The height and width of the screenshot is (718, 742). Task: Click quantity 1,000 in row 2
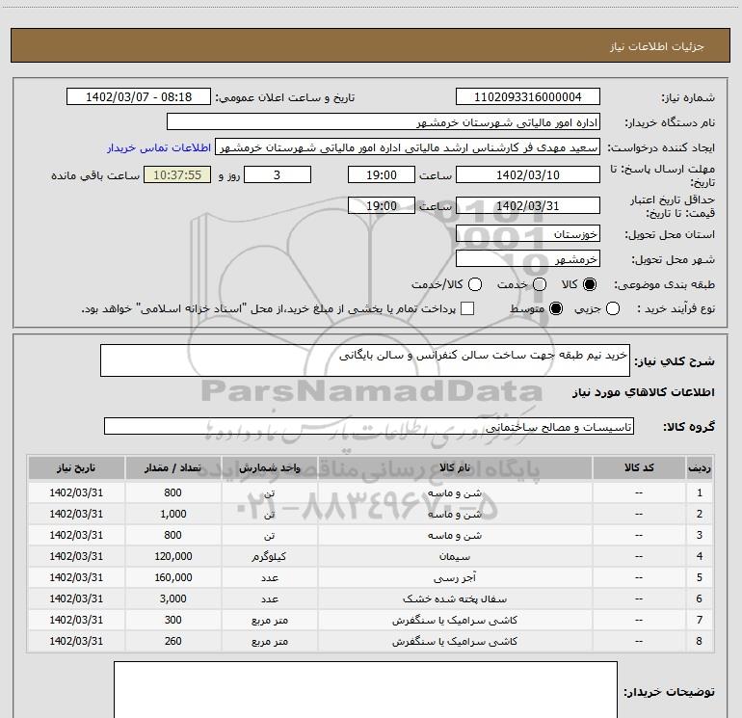[173, 514]
